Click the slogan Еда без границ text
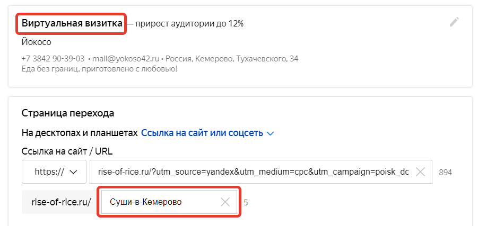 pyautogui.click(x=100, y=69)
